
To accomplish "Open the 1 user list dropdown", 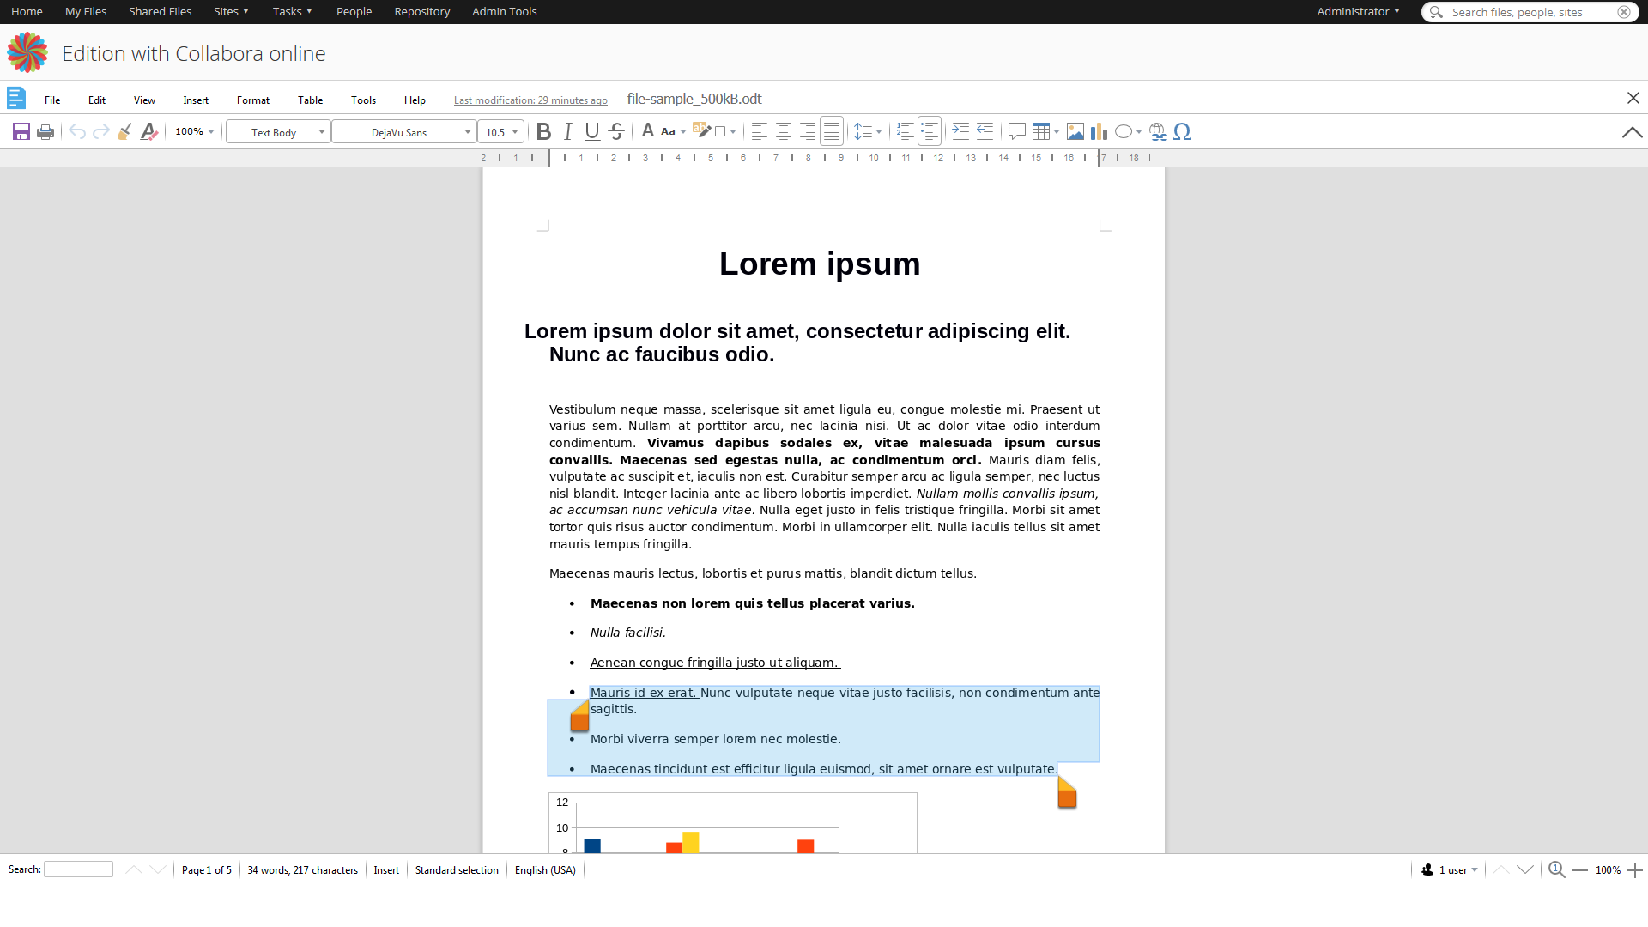I will [x=1450, y=869].
